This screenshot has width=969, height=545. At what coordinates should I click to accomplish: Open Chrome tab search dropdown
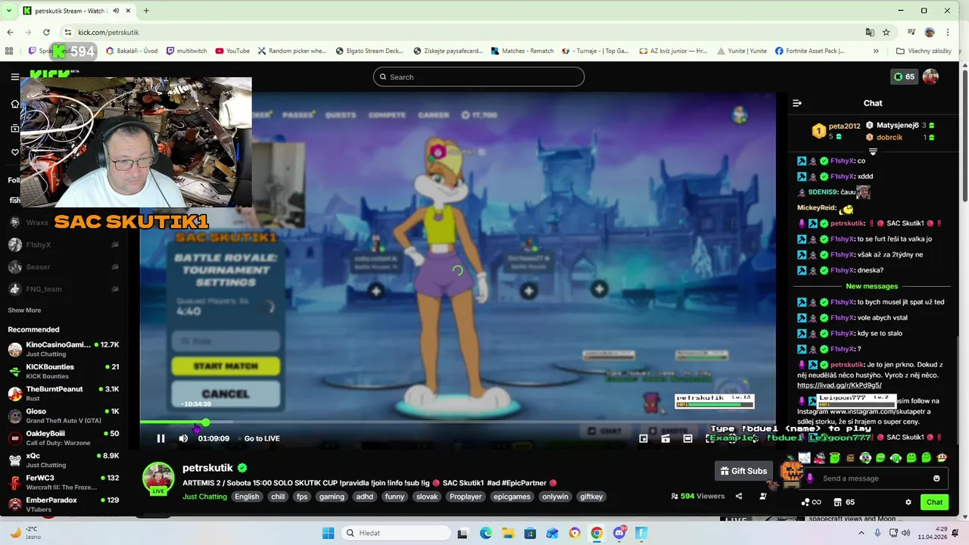[9, 11]
